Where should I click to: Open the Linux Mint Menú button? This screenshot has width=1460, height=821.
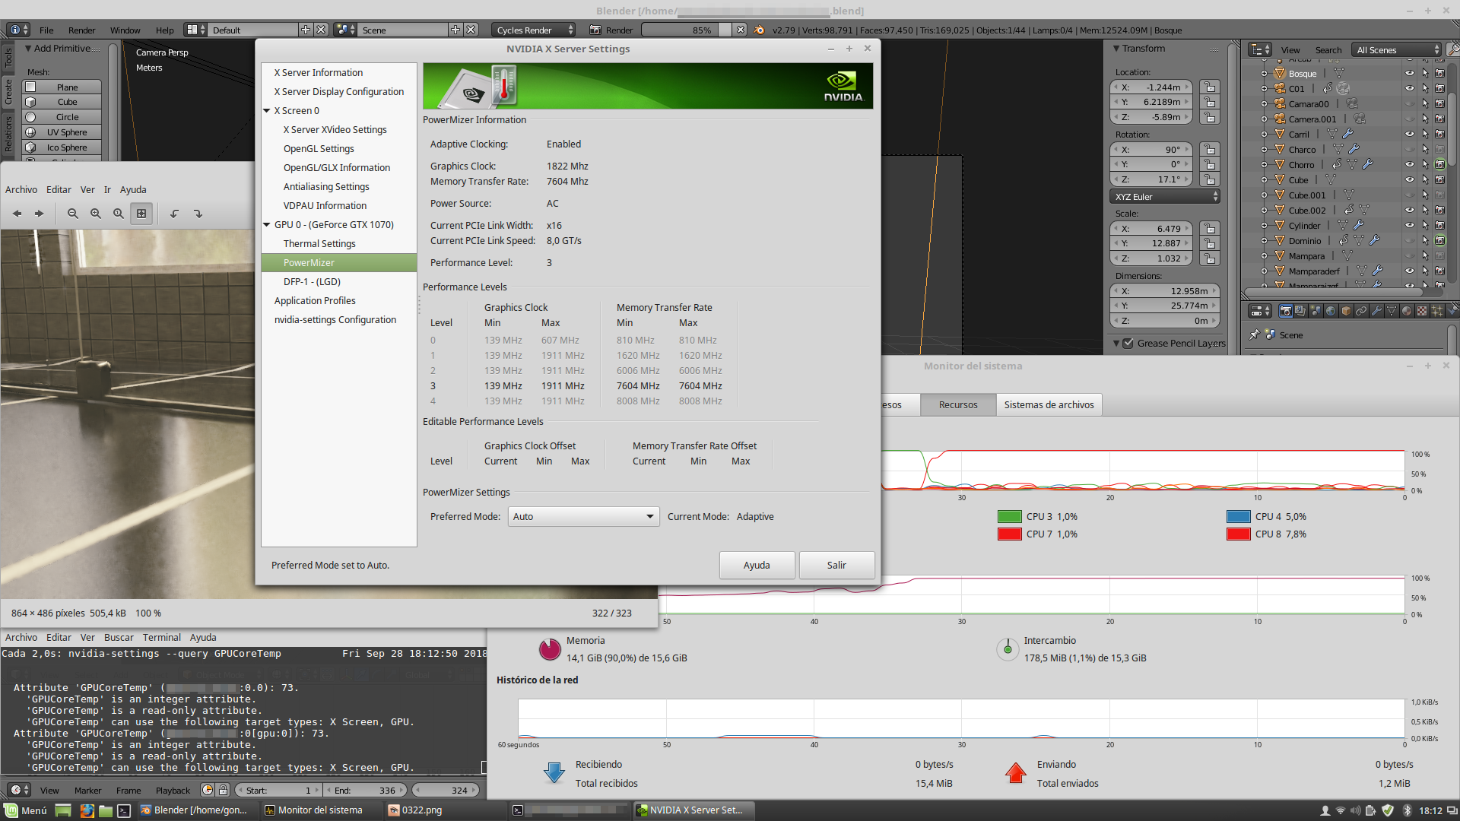point(27,810)
